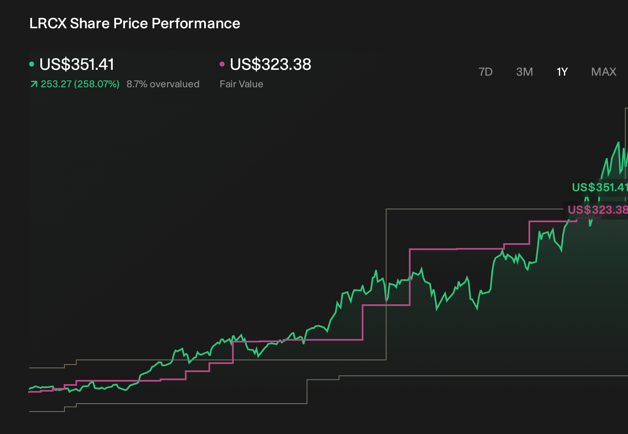
Task: Click the highest peak of the green price line
Action: [x=618, y=143]
